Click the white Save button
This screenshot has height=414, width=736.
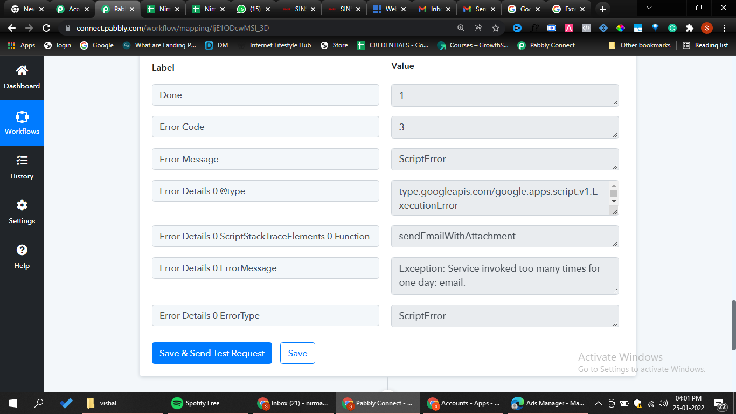pyautogui.click(x=297, y=353)
